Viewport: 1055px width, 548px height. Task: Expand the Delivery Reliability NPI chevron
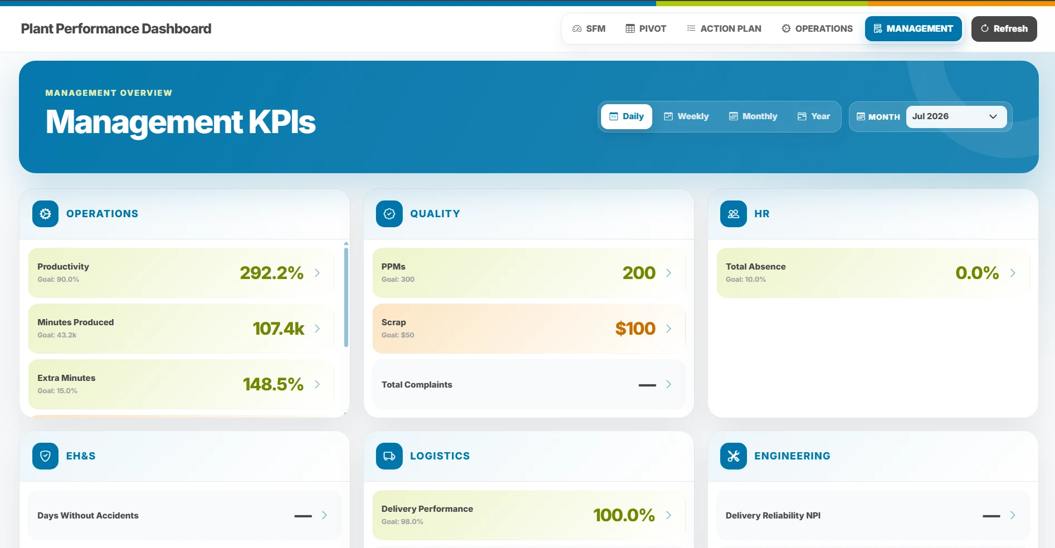[1013, 515]
